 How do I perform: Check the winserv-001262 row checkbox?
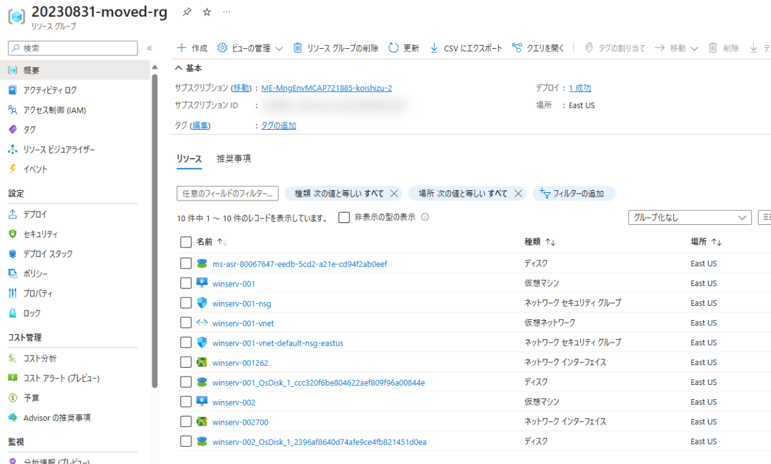tap(186, 362)
